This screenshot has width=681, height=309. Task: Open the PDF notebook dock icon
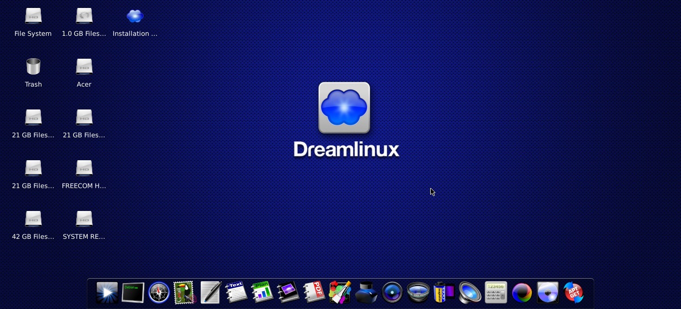click(x=315, y=293)
